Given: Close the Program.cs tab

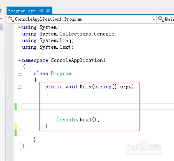Looking at the screenshot, I should pyautogui.click(x=48, y=11).
